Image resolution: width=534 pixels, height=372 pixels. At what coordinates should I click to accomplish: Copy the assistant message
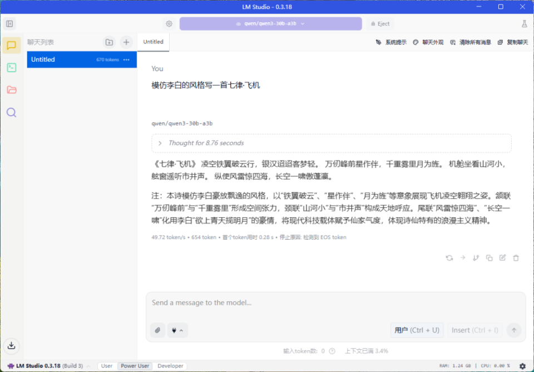point(489,258)
